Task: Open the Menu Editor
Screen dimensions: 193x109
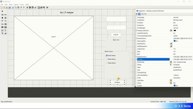Action: 30,8
